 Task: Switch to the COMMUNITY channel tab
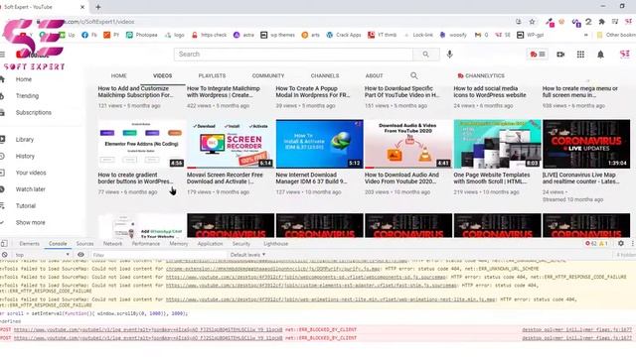pos(268,75)
